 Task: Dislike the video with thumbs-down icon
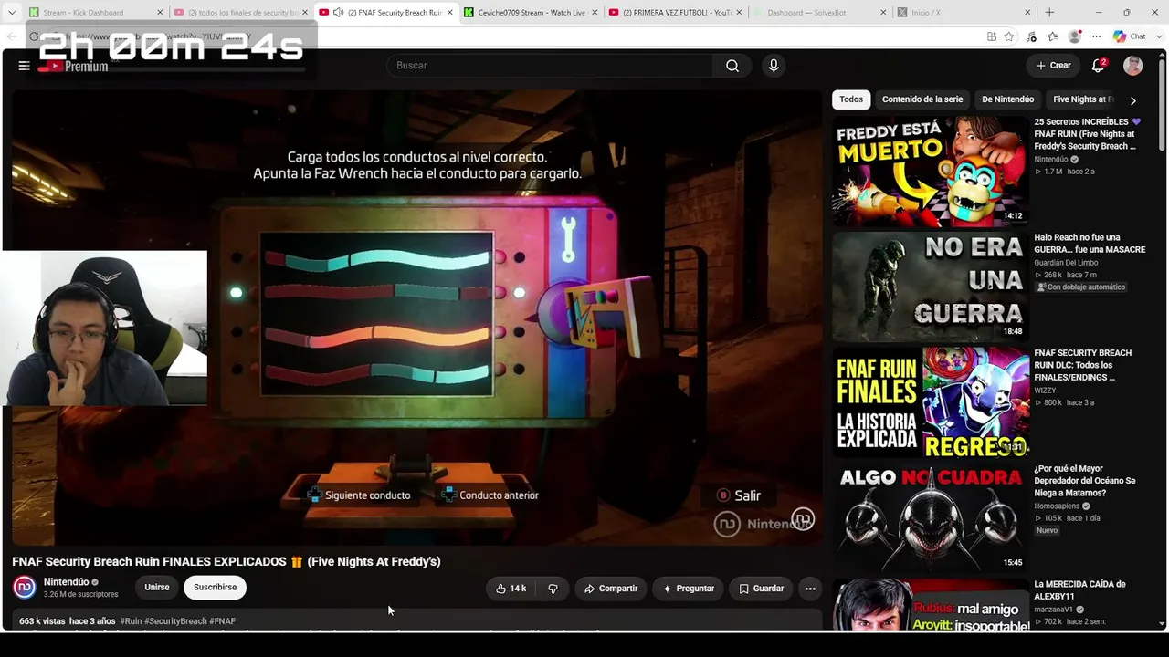(x=553, y=589)
